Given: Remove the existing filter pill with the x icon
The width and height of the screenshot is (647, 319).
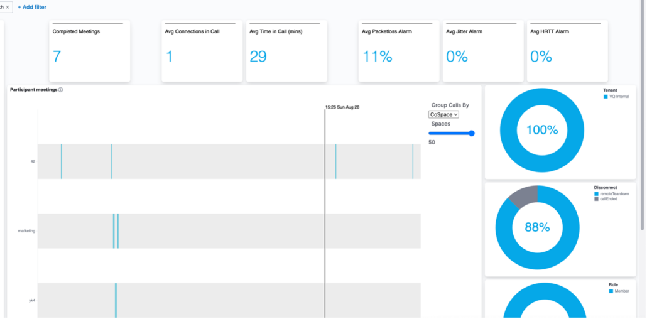Looking at the screenshot, I should point(8,7).
